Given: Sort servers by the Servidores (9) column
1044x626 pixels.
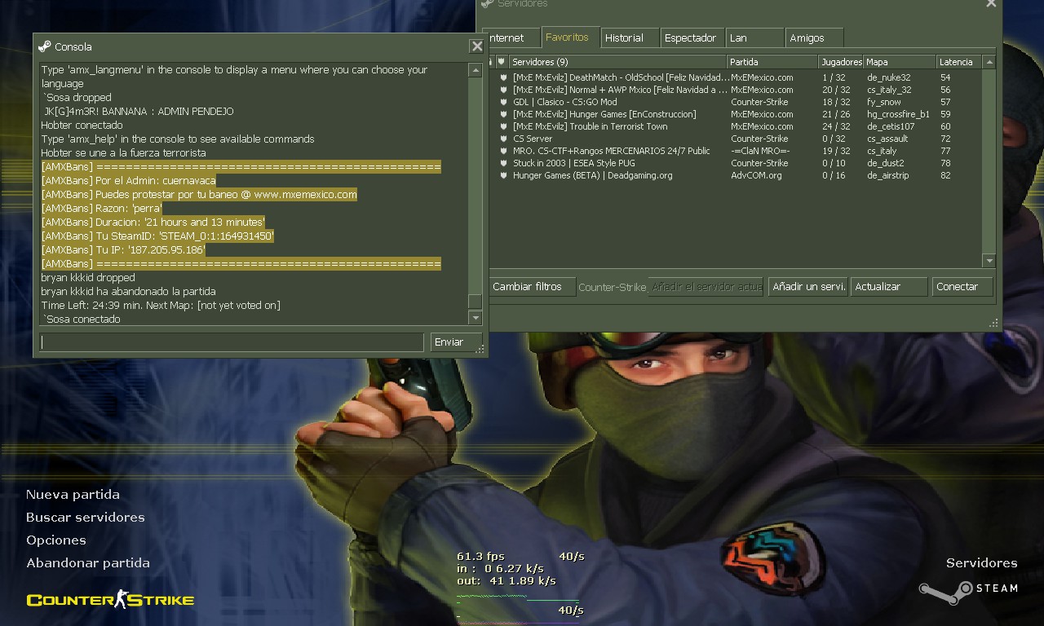Looking at the screenshot, I should 617,62.
